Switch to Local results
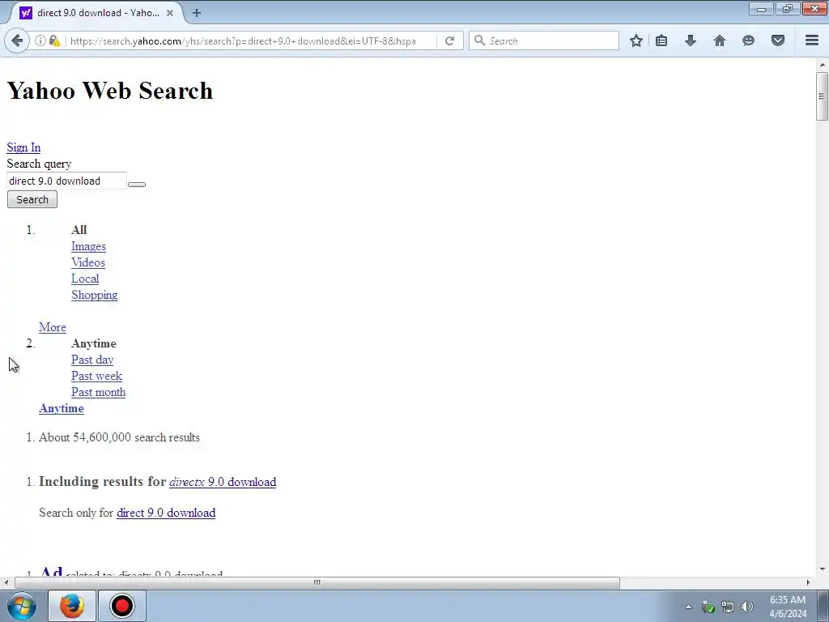 point(85,279)
